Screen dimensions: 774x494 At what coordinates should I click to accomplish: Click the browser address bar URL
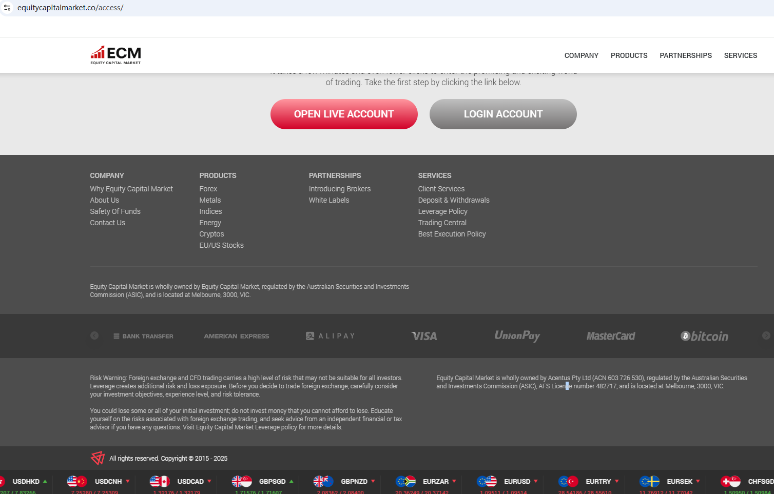(x=70, y=8)
